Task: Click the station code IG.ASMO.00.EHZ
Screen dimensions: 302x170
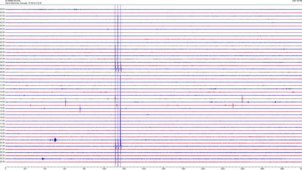Action: [x=13, y=1]
